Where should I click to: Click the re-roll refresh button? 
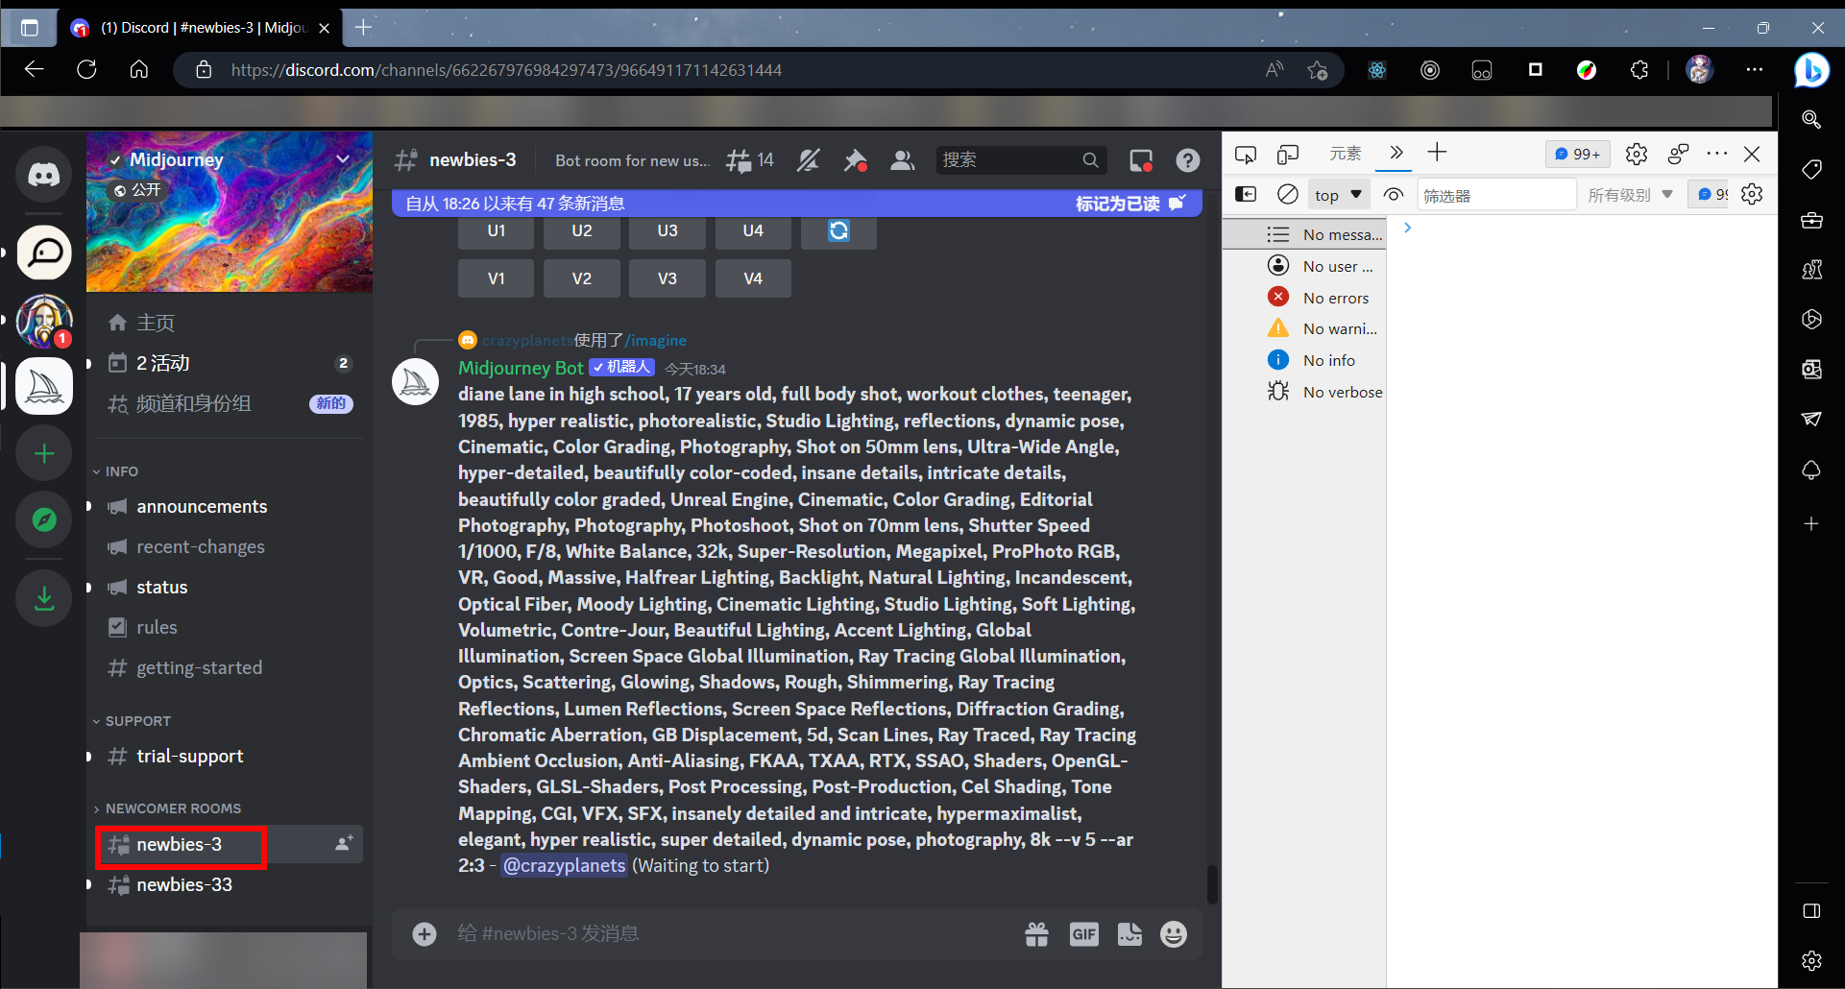click(838, 230)
